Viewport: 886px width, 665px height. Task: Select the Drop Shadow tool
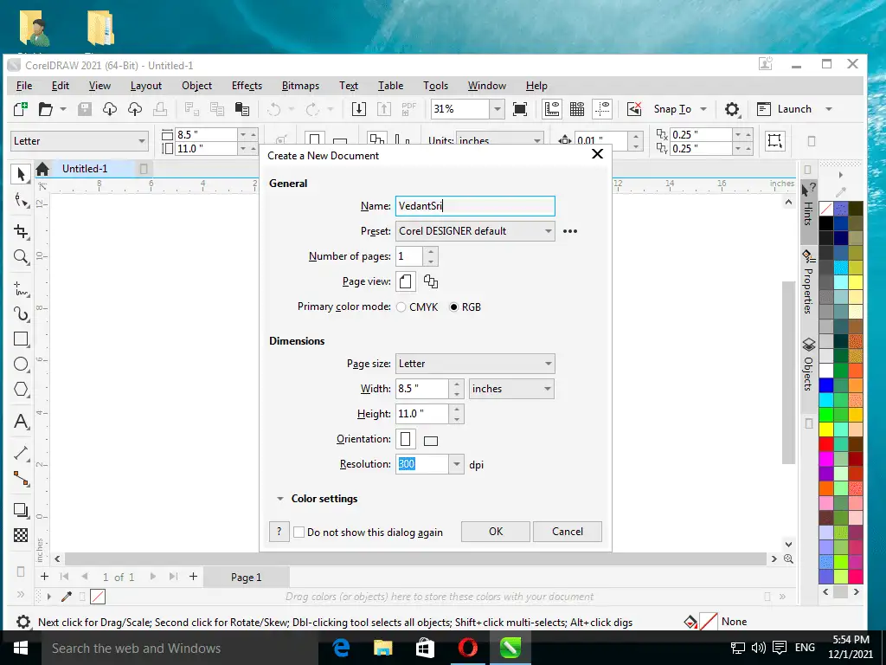tap(21, 510)
